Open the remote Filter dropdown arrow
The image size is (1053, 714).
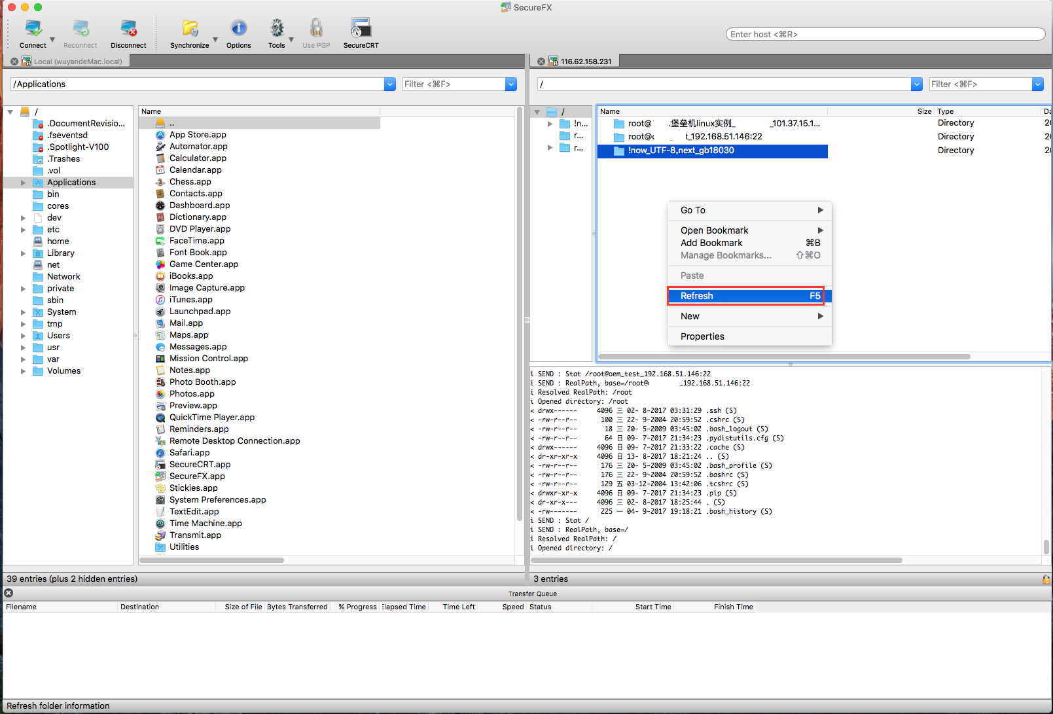point(1038,84)
